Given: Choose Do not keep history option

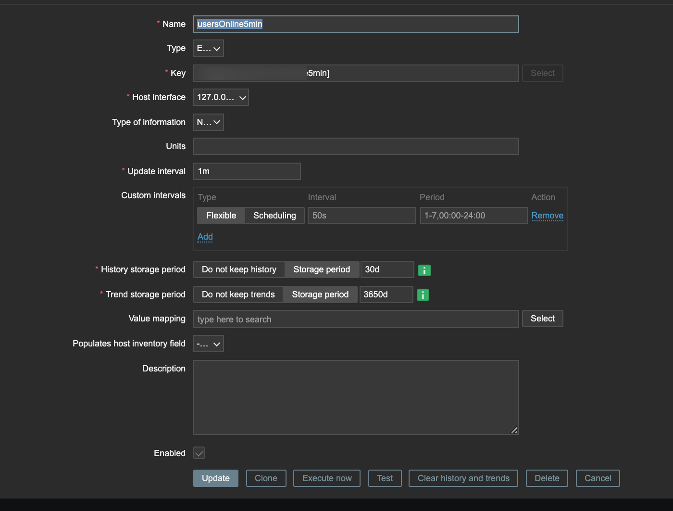Looking at the screenshot, I should [239, 269].
